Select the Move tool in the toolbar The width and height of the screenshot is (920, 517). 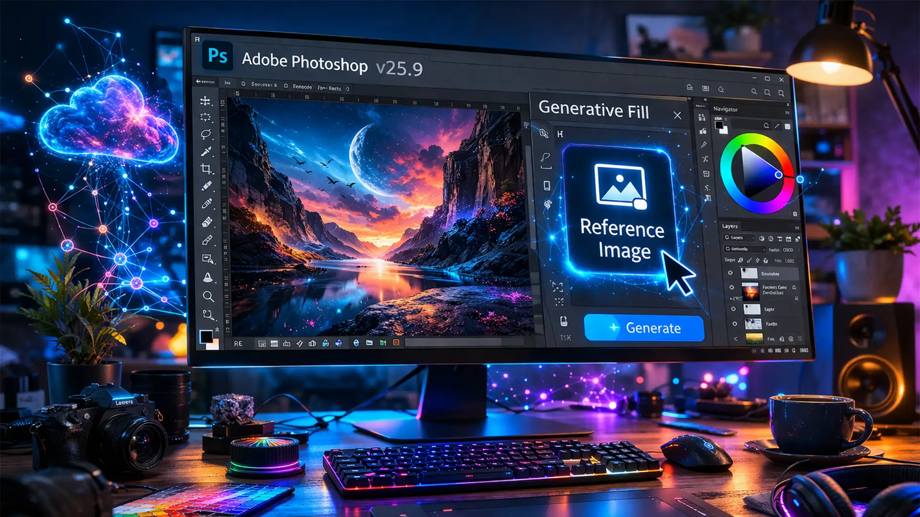pos(205,101)
